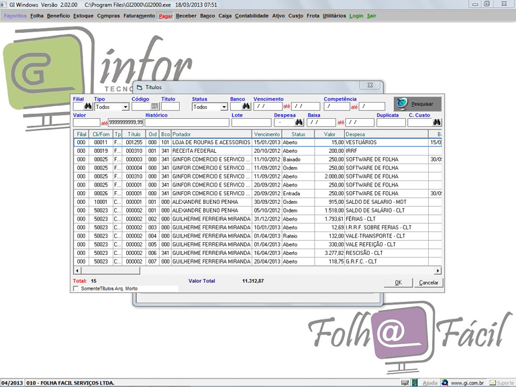Click the grid Status column header

pyautogui.click(x=298, y=134)
